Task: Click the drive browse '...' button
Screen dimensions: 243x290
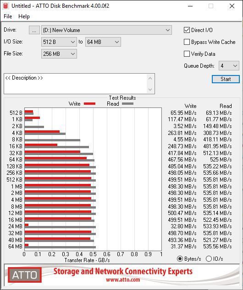Action: tap(34, 30)
